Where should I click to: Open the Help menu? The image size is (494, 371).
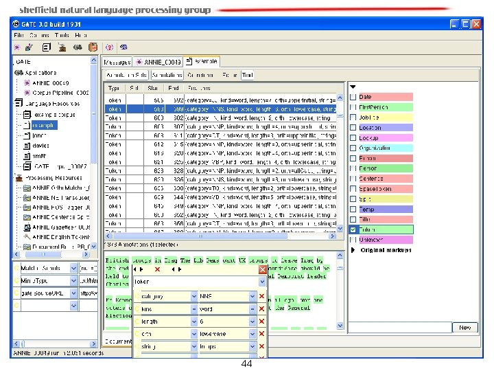point(81,35)
